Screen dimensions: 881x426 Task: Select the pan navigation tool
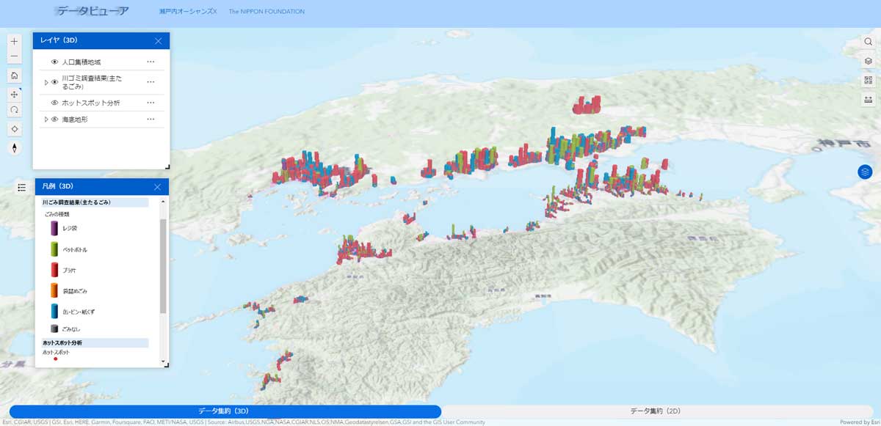[14, 95]
